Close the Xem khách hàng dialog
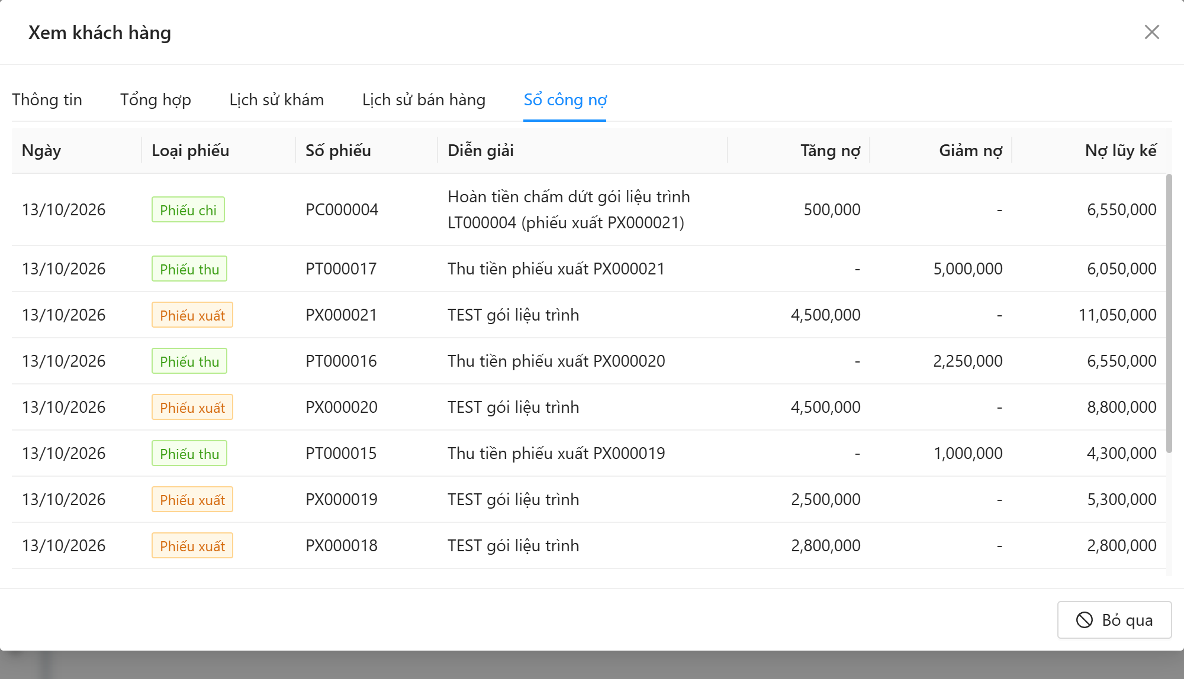 click(1151, 32)
